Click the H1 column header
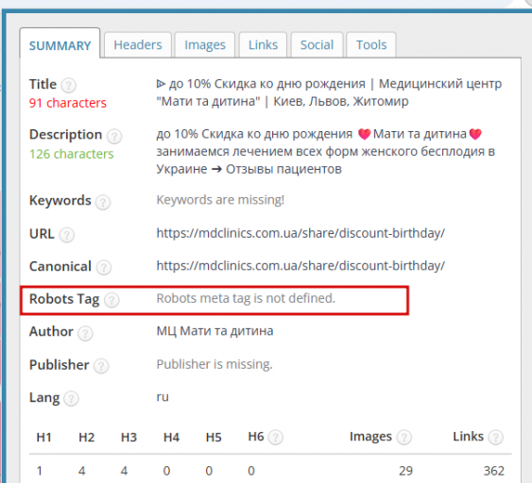 [x=43, y=438]
